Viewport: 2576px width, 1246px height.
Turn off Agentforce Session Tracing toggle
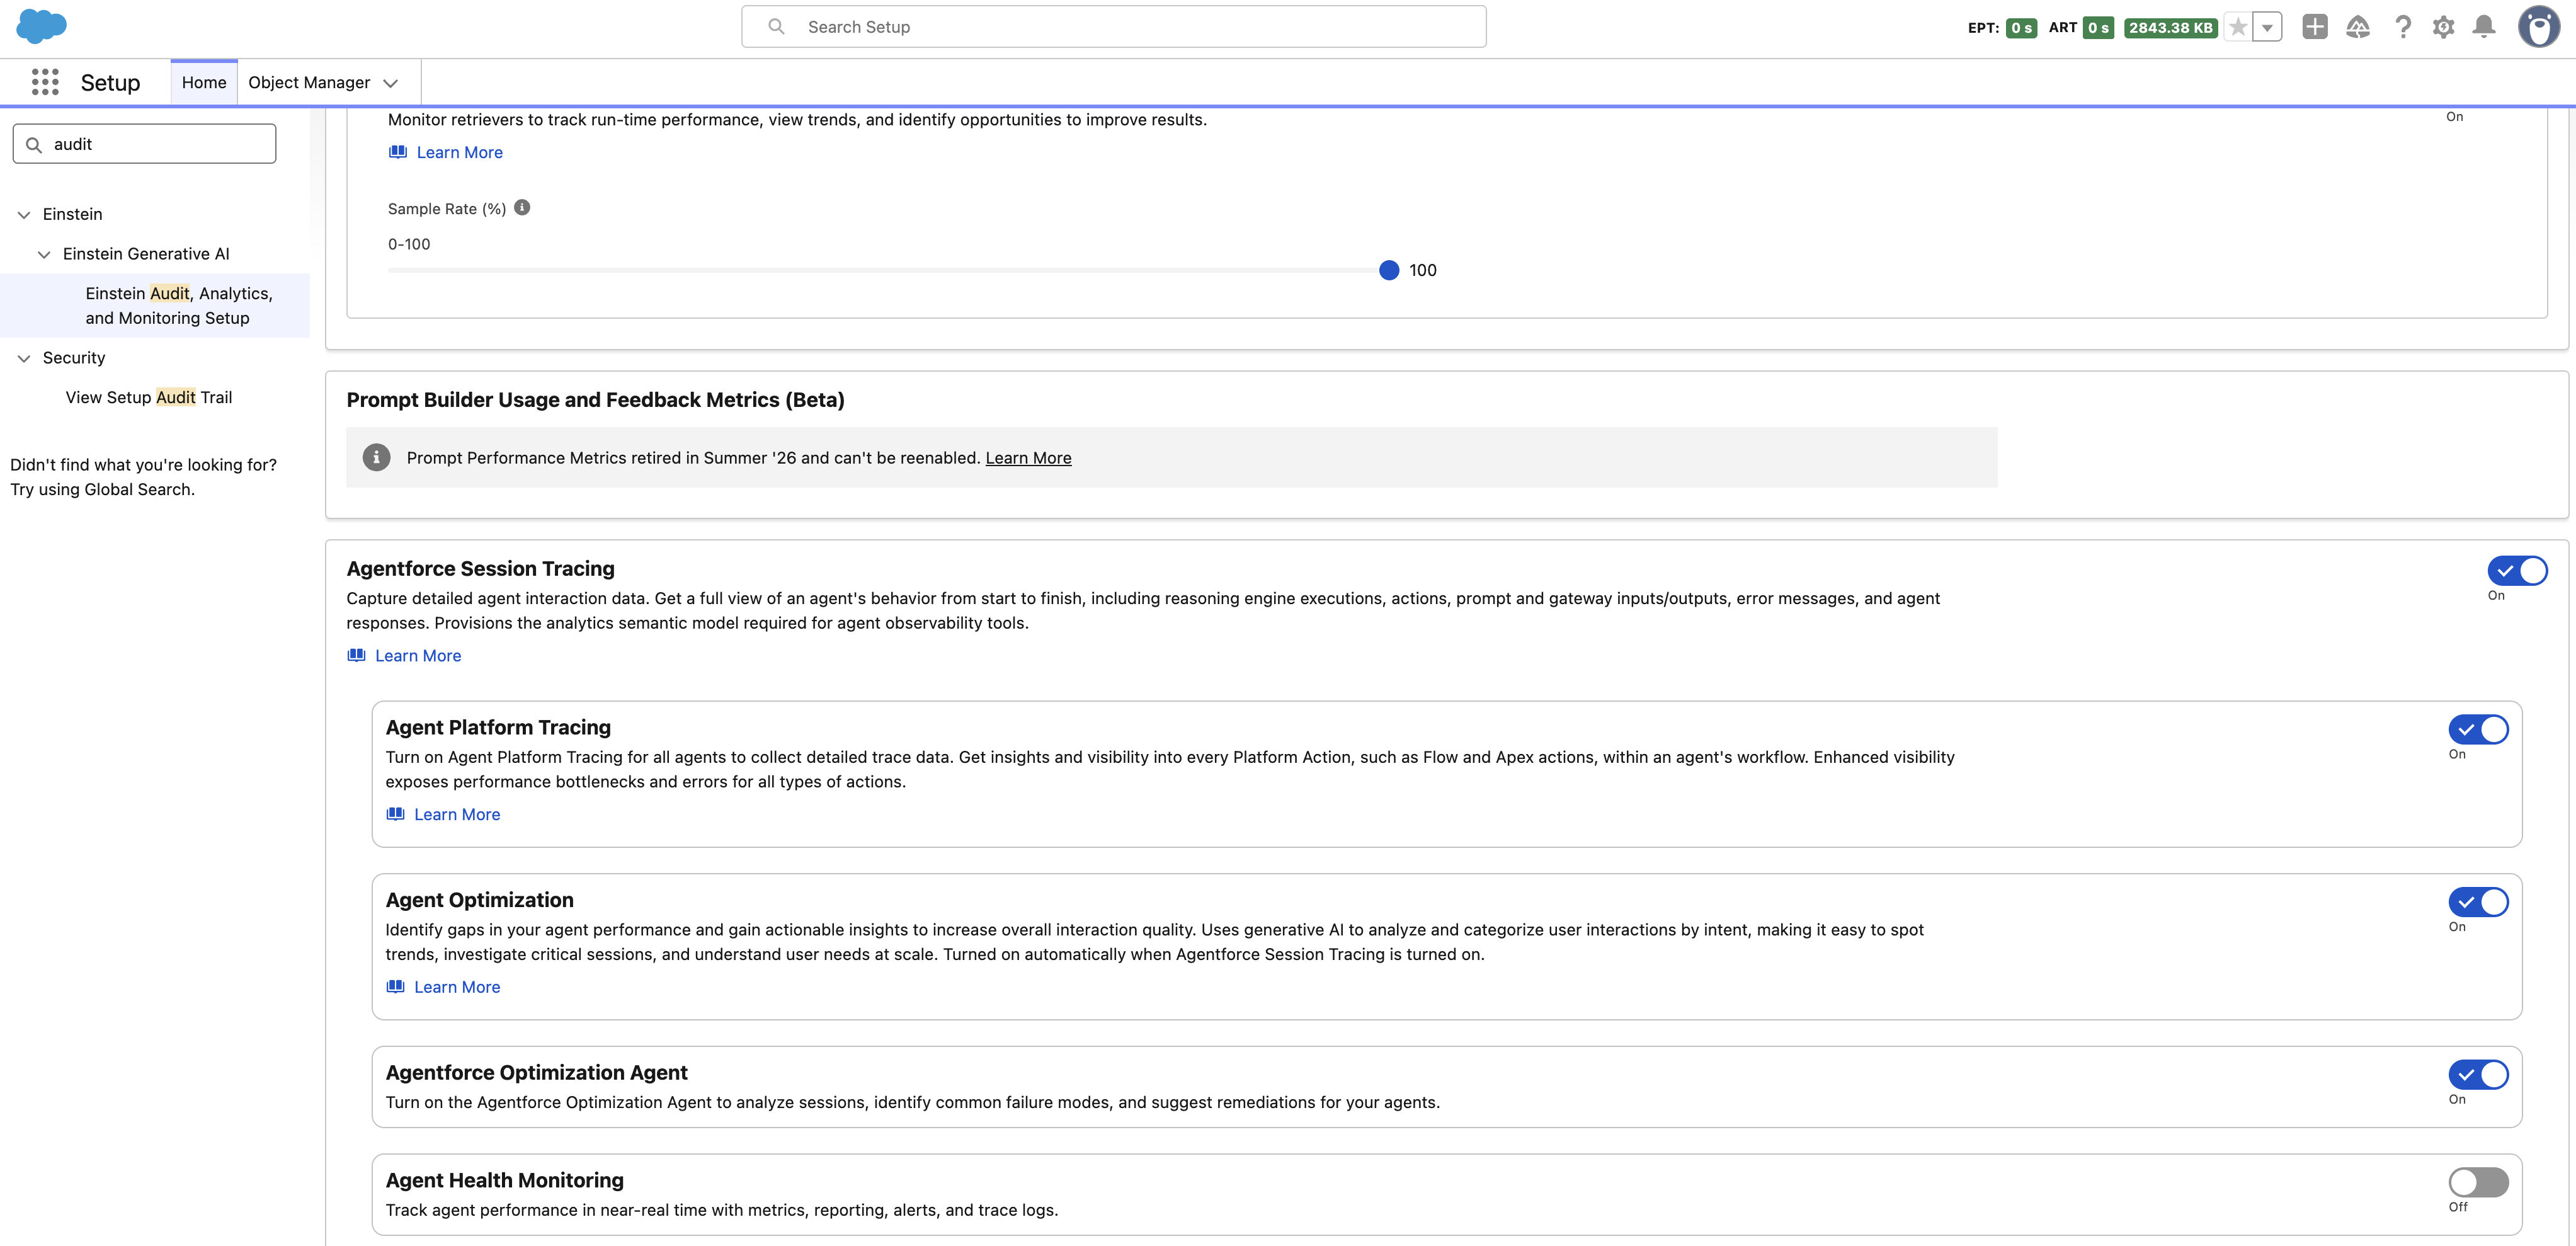point(2517,570)
